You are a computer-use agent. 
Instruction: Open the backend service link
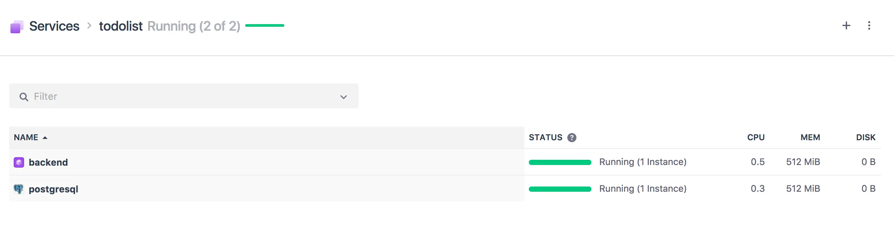(x=48, y=162)
